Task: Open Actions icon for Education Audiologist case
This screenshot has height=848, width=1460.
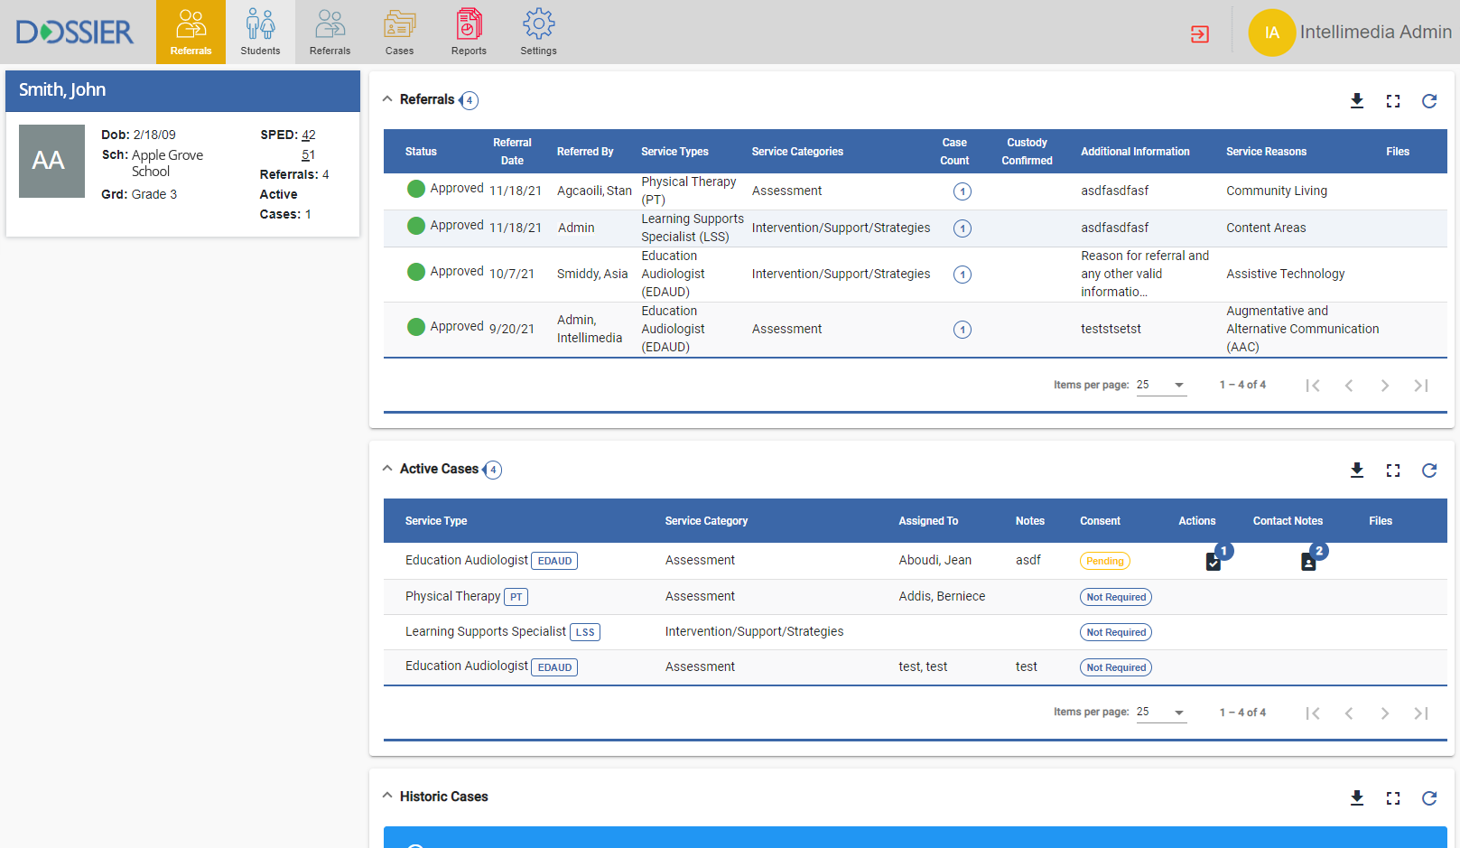Action: click(1213, 563)
